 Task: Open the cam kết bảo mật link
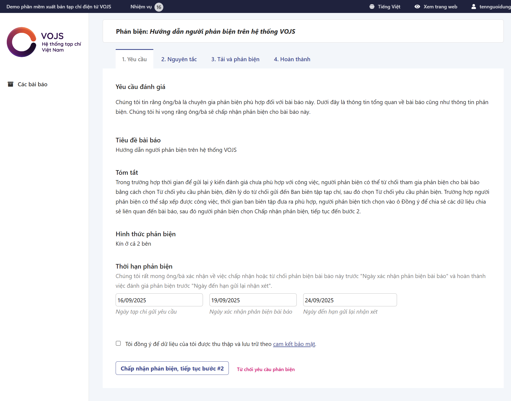[x=294, y=344]
